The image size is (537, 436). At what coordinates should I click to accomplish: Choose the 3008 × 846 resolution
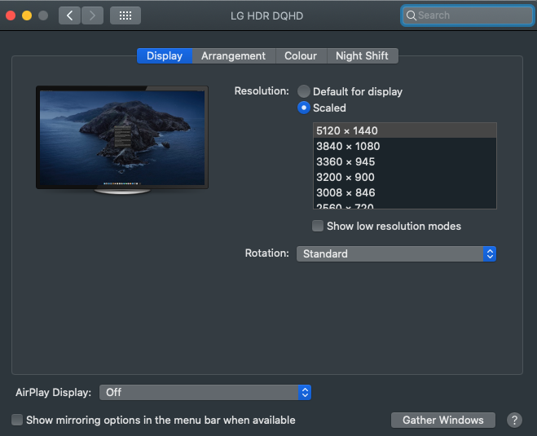tap(405, 192)
